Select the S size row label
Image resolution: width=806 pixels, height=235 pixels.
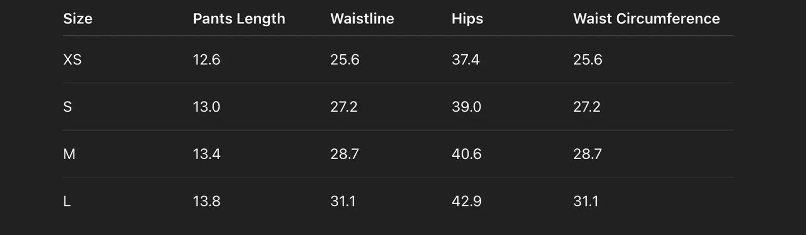[67, 107]
